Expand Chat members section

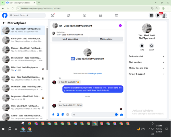tap(147, 62)
